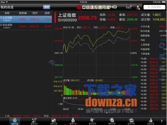
Task: Tap the battery indicator in status bar
Action: click(164, 2)
